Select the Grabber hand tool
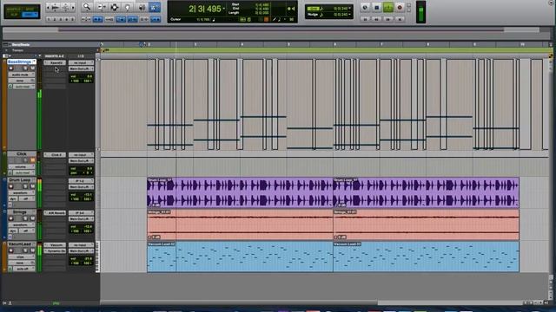This screenshot has height=312, width=556. point(128,7)
